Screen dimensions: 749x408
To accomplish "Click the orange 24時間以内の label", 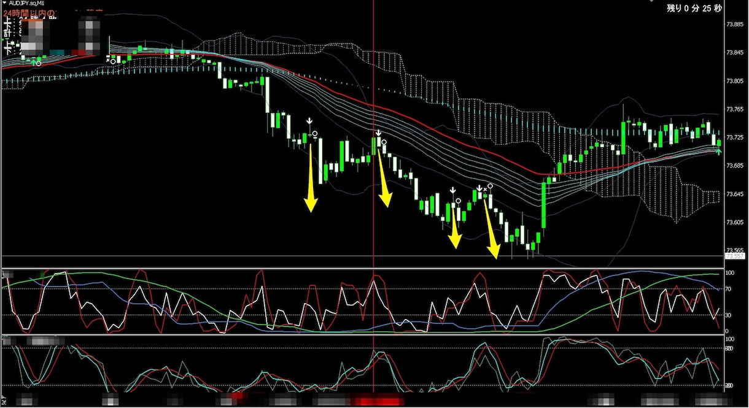I will pyautogui.click(x=28, y=12).
